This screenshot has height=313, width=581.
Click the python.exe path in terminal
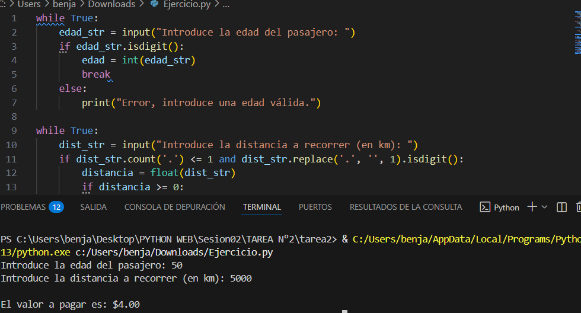click(35, 253)
